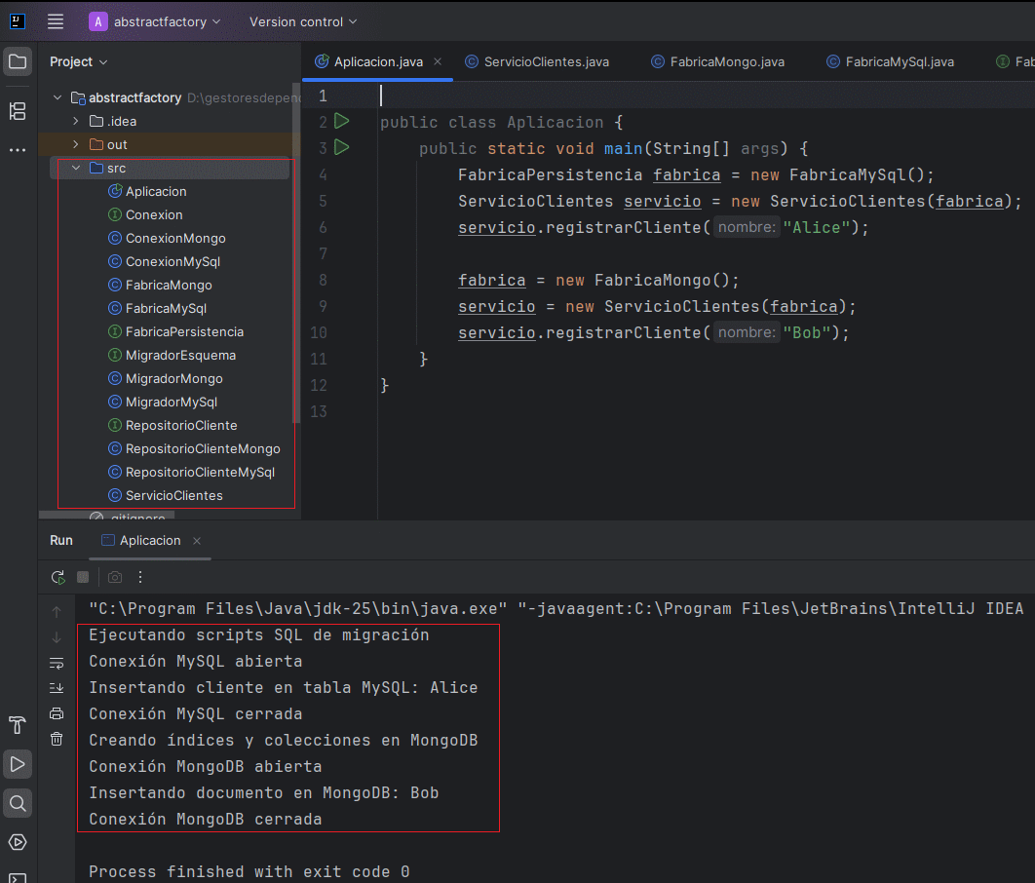Viewport: 1035px width, 883px height.
Task: Select RepositorioClienteMongo in the project tree
Action: [x=202, y=448]
